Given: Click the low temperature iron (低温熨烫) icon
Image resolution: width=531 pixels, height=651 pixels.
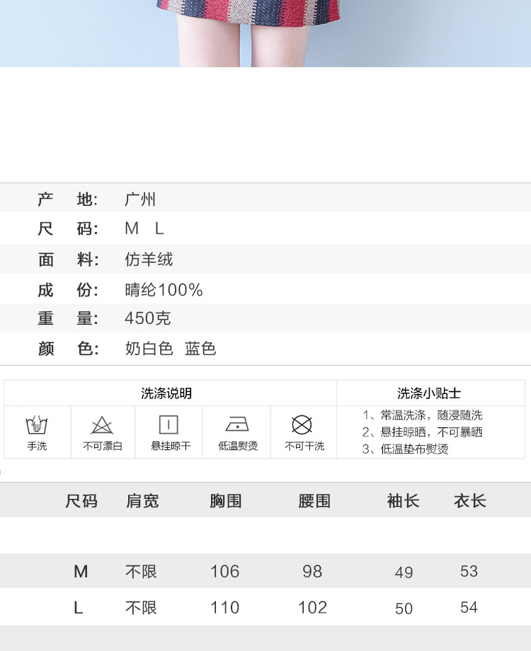Looking at the screenshot, I should coord(237,424).
